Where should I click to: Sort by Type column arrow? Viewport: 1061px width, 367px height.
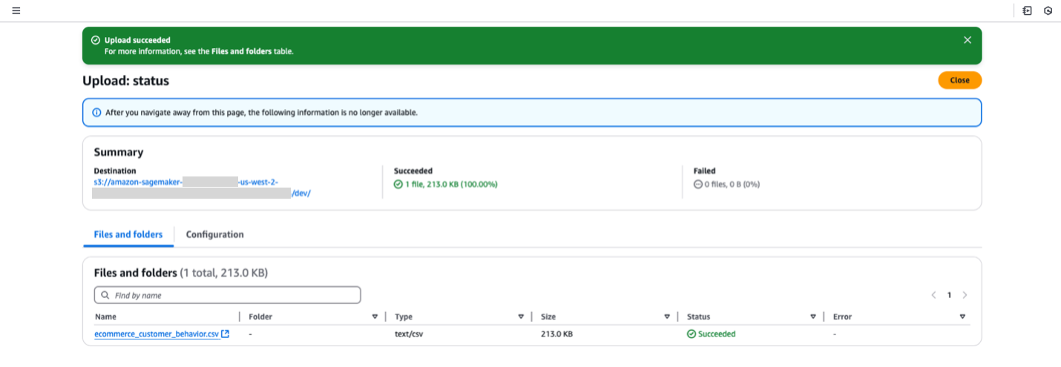(x=521, y=317)
